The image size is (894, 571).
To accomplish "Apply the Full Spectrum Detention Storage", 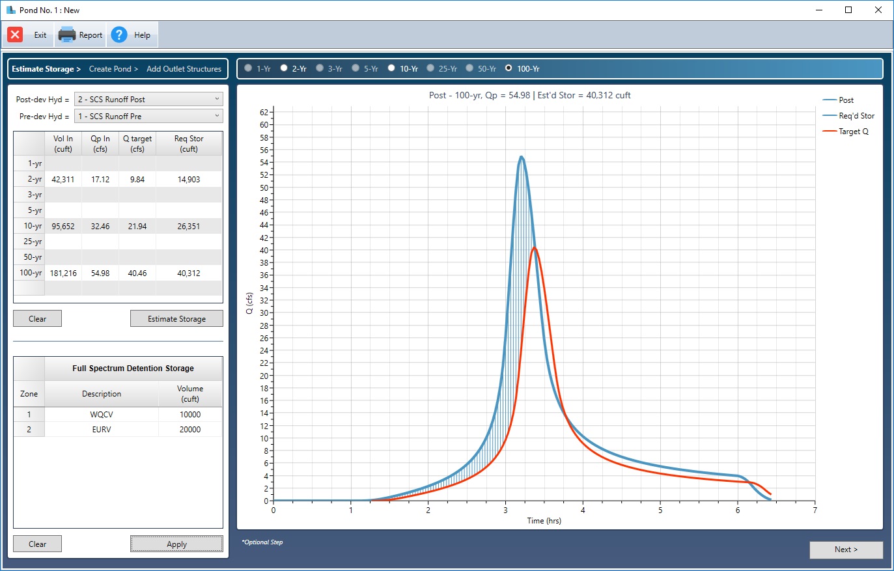I will point(176,544).
